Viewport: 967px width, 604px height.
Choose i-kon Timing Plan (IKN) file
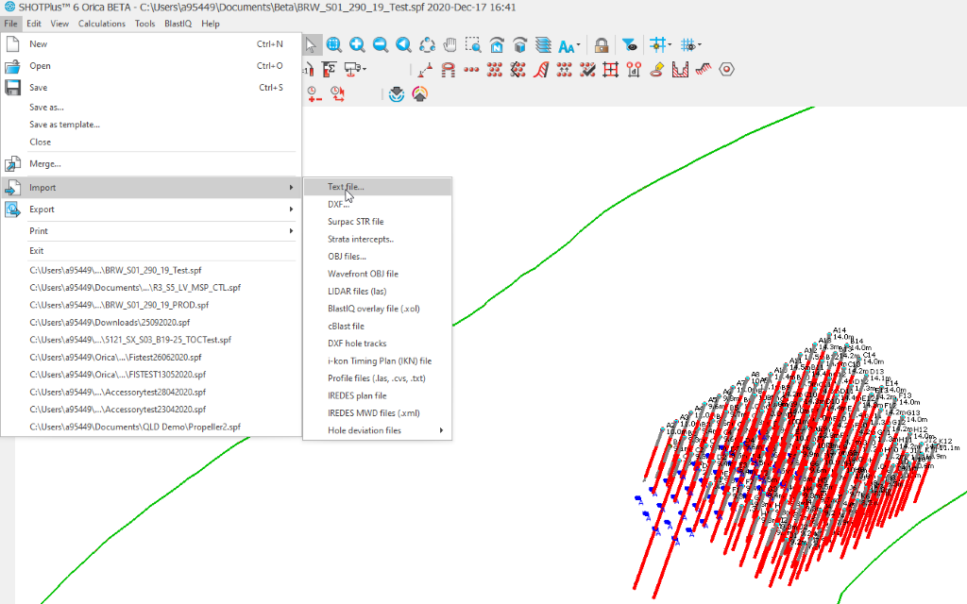378,361
